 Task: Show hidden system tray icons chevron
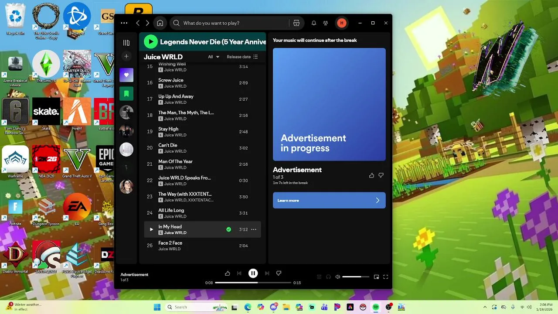point(485,307)
